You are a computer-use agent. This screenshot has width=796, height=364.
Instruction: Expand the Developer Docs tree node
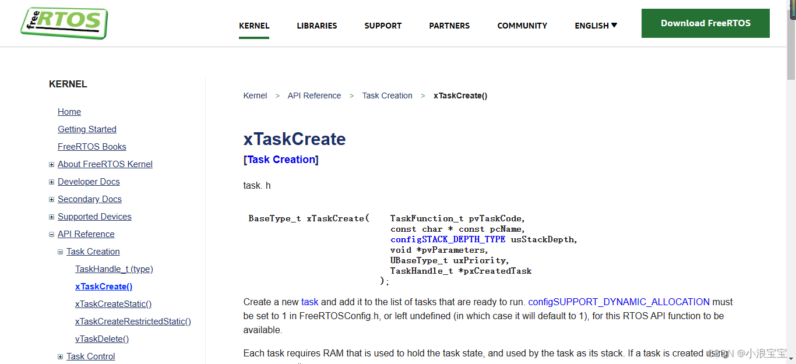[52, 182]
